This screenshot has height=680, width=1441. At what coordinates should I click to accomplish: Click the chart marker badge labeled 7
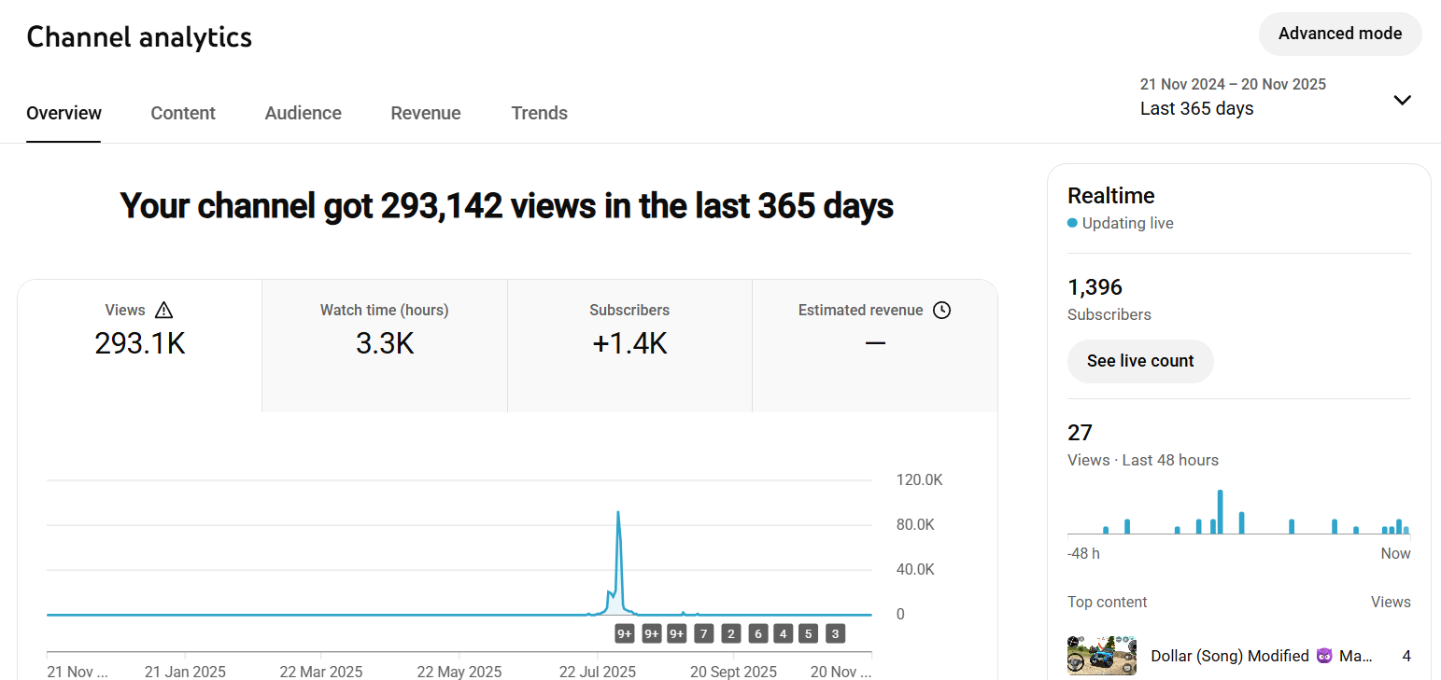click(704, 634)
